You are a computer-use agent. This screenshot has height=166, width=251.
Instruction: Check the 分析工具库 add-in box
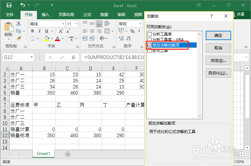(149, 34)
